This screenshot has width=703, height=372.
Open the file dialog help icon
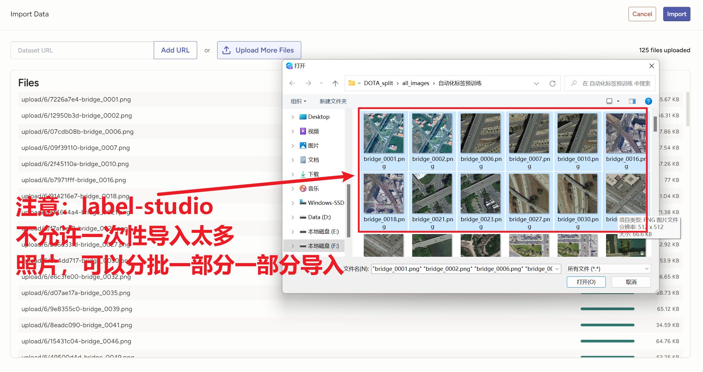[x=648, y=101]
